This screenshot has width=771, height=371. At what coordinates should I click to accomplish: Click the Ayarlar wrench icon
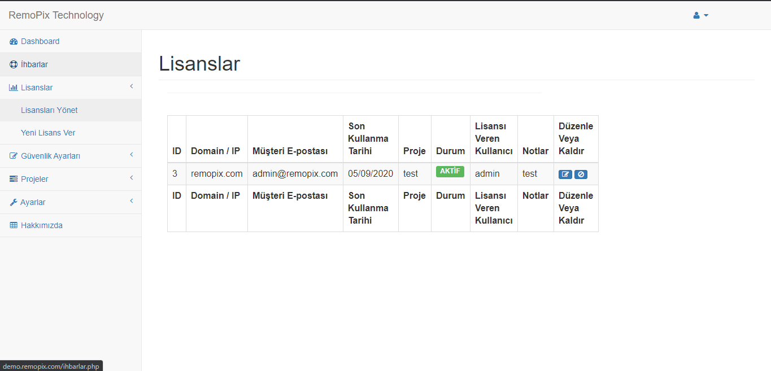tap(14, 203)
